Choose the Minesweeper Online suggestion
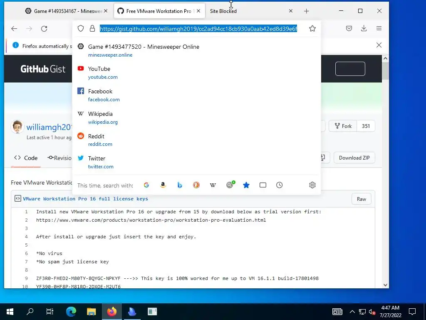426x320 pixels. pyautogui.click(x=196, y=50)
